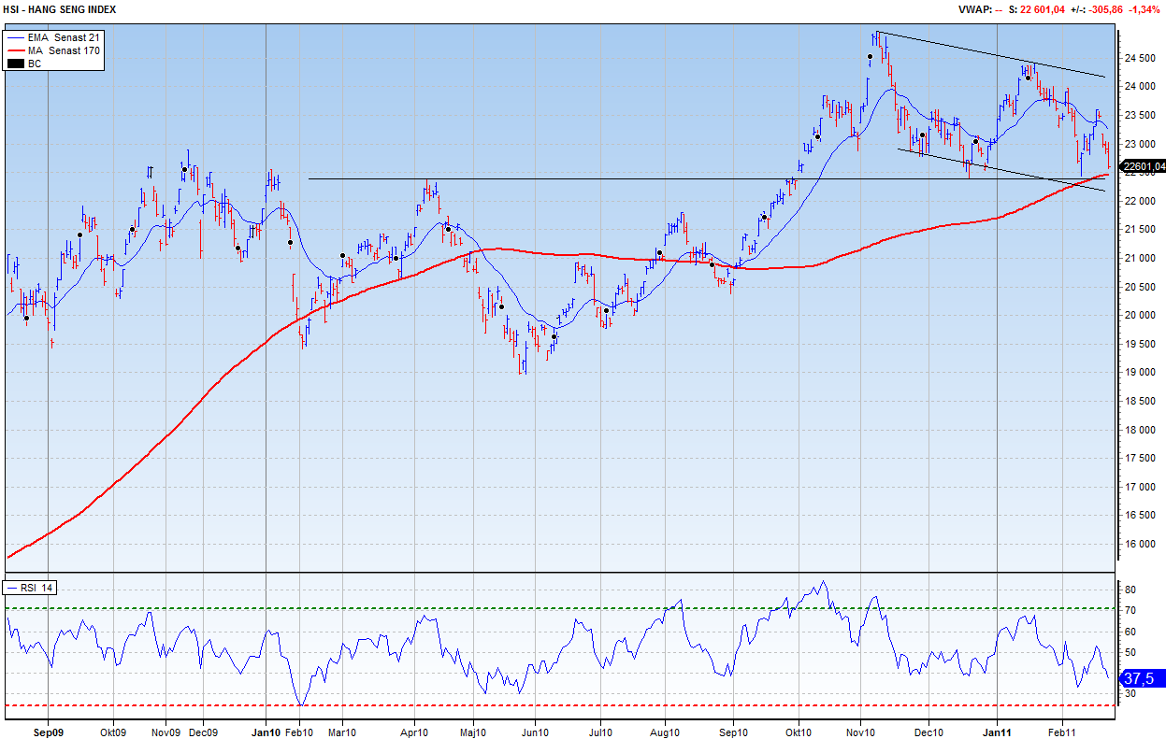Image resolution: width=1166 pixels, height=739 pixels.
Task: Click the HSI - HANG SENG INDEX title
Action: 60,8
